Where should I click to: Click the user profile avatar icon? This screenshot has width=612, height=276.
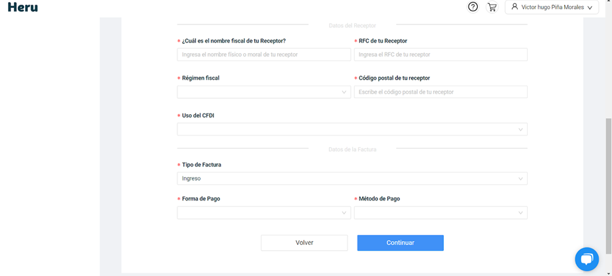click(x=514, y=7)
